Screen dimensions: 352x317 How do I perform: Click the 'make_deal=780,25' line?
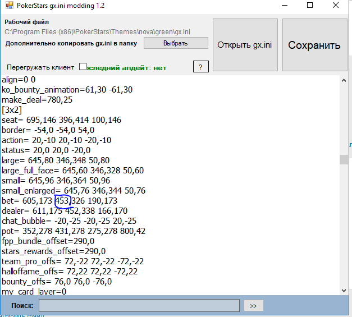coord(37,100)
